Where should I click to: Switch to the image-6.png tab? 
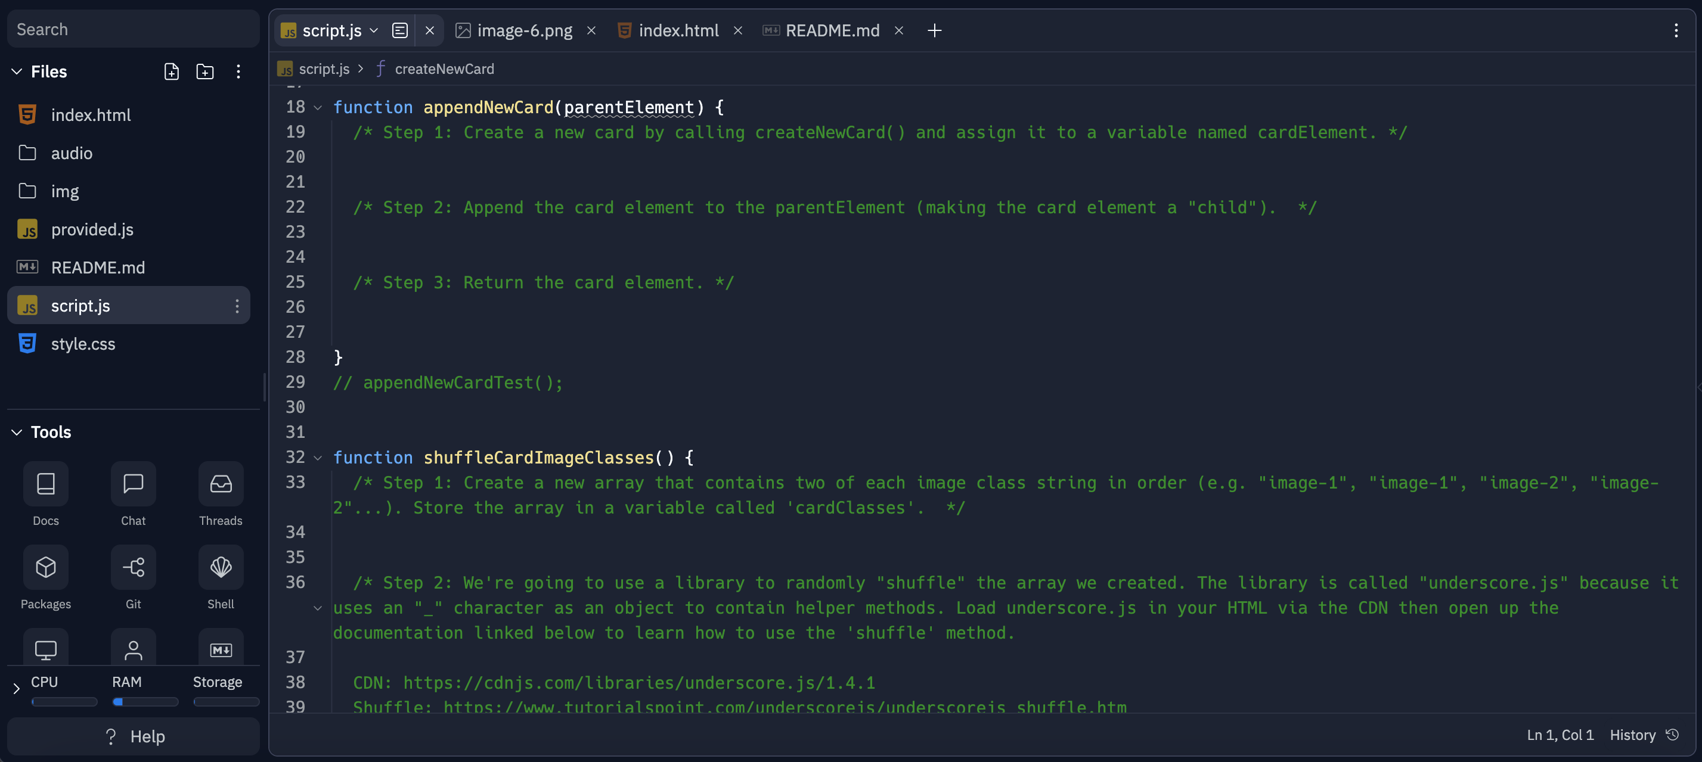tap(524, 30)
